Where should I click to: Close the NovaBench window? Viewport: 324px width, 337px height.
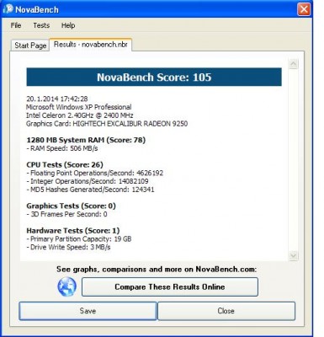pos(304,9)
